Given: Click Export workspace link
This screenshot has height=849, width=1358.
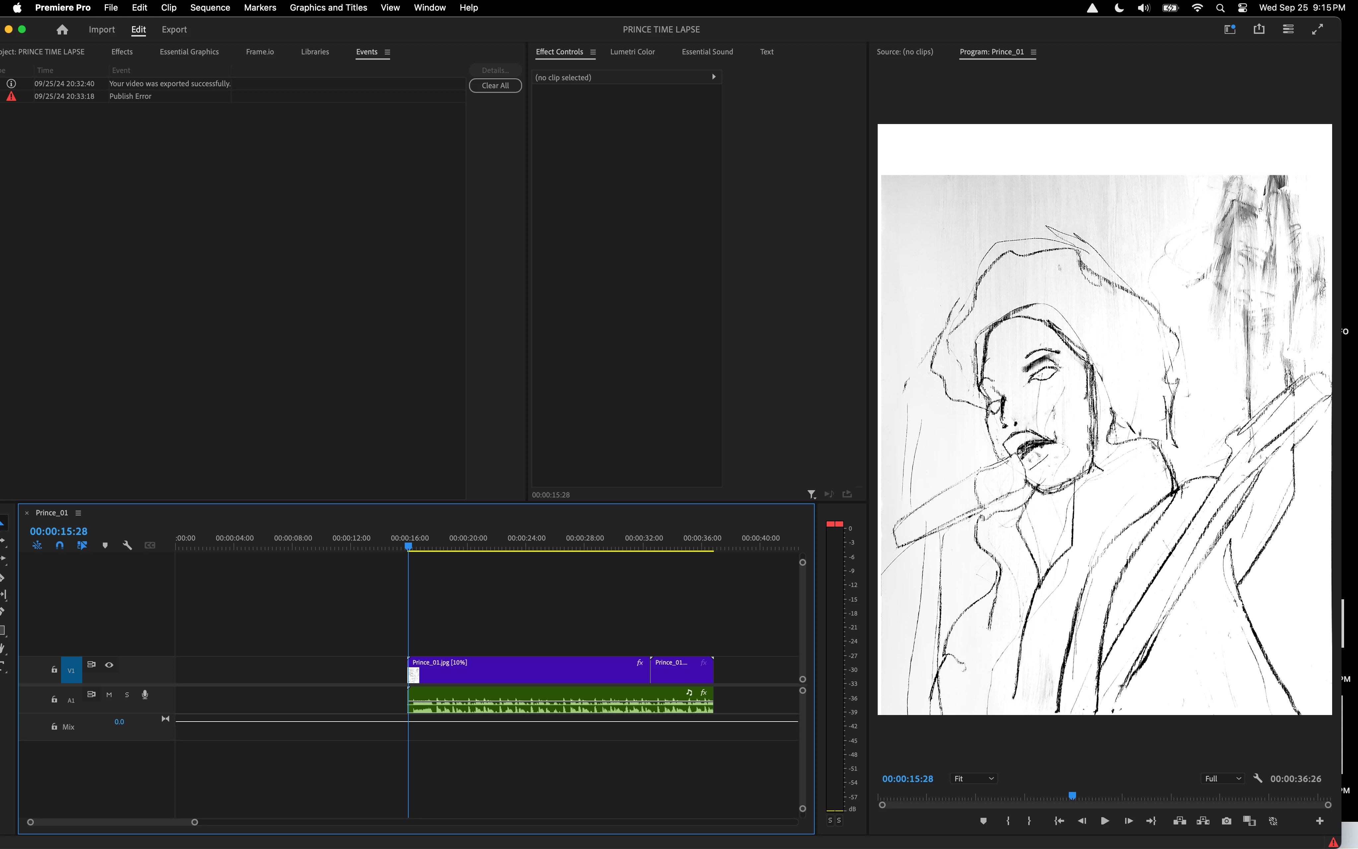Looking at the screenshot, I should coord(174,30).
